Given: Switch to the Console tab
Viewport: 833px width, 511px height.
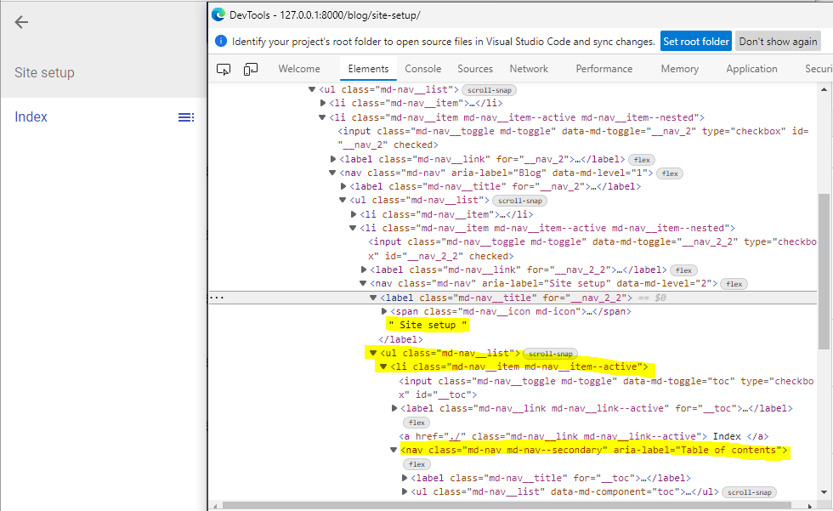Looking at the screenshot, I should [x=422, y=68].
